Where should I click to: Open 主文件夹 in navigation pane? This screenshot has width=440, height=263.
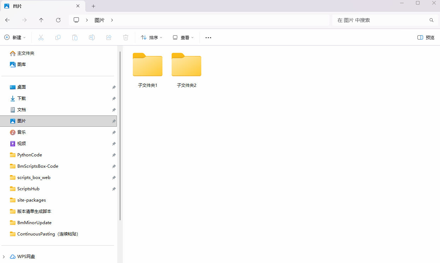26,53
